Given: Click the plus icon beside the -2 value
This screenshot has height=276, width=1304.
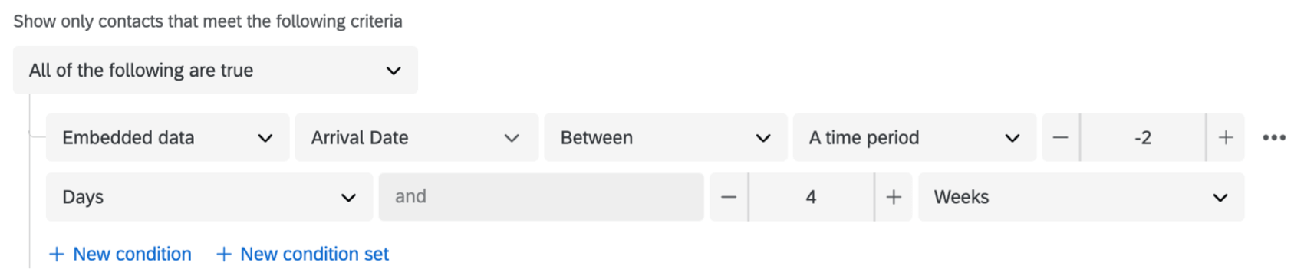Looking at the screenshot, I should pos(1226,138).
